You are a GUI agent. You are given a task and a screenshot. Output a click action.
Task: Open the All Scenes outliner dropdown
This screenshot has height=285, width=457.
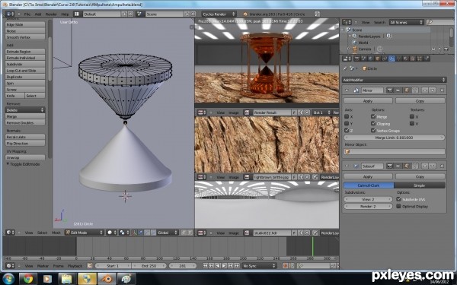[x=406, y=22]
